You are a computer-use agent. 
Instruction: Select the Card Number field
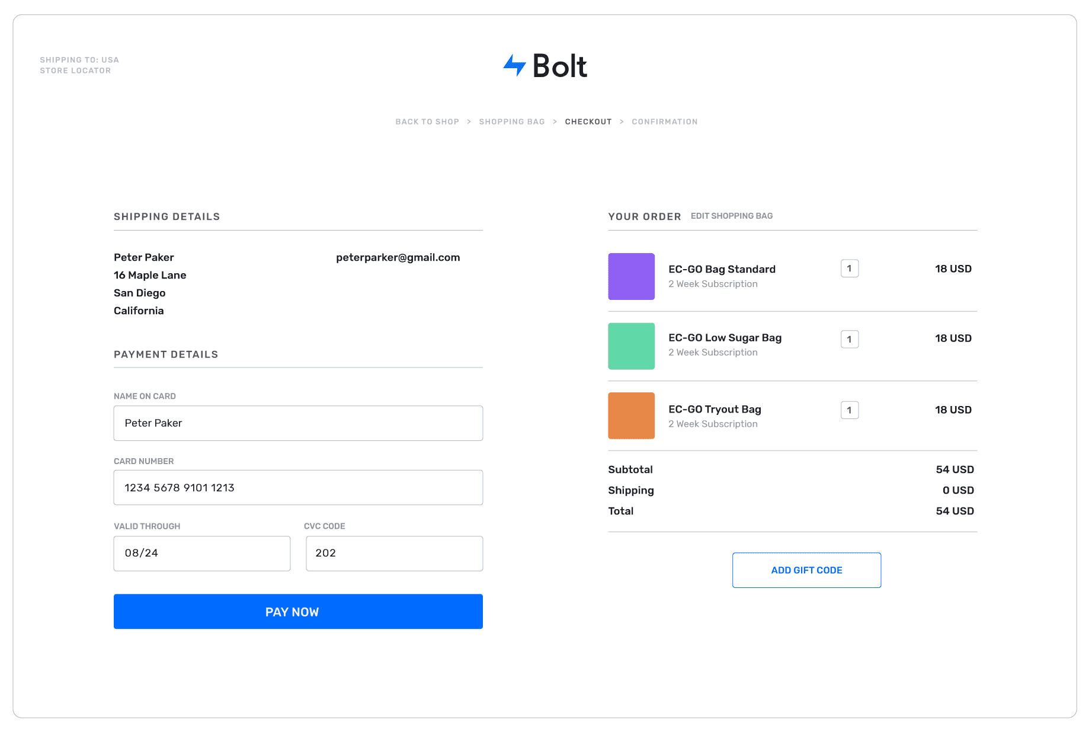[x=298, y=487]
